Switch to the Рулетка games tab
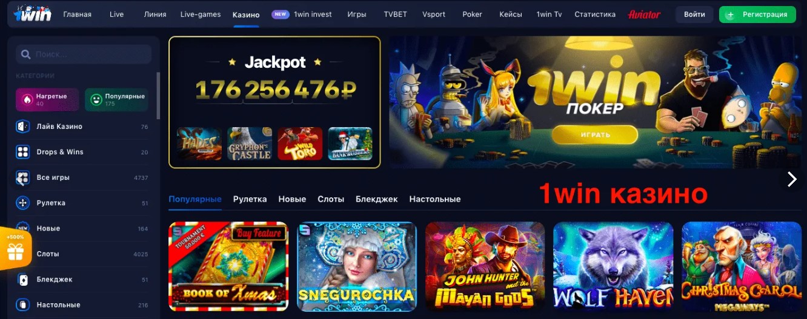 [x=250, y=199]
